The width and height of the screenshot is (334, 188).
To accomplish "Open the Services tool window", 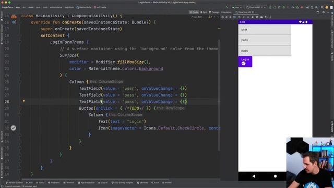I will click(x=142, y=183).
